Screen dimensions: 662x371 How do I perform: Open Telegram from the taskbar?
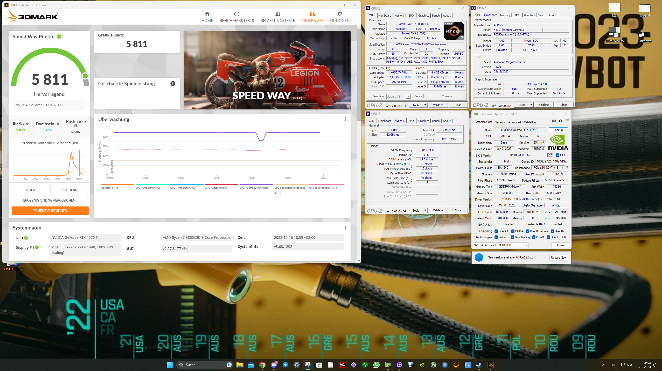[285, 365]
